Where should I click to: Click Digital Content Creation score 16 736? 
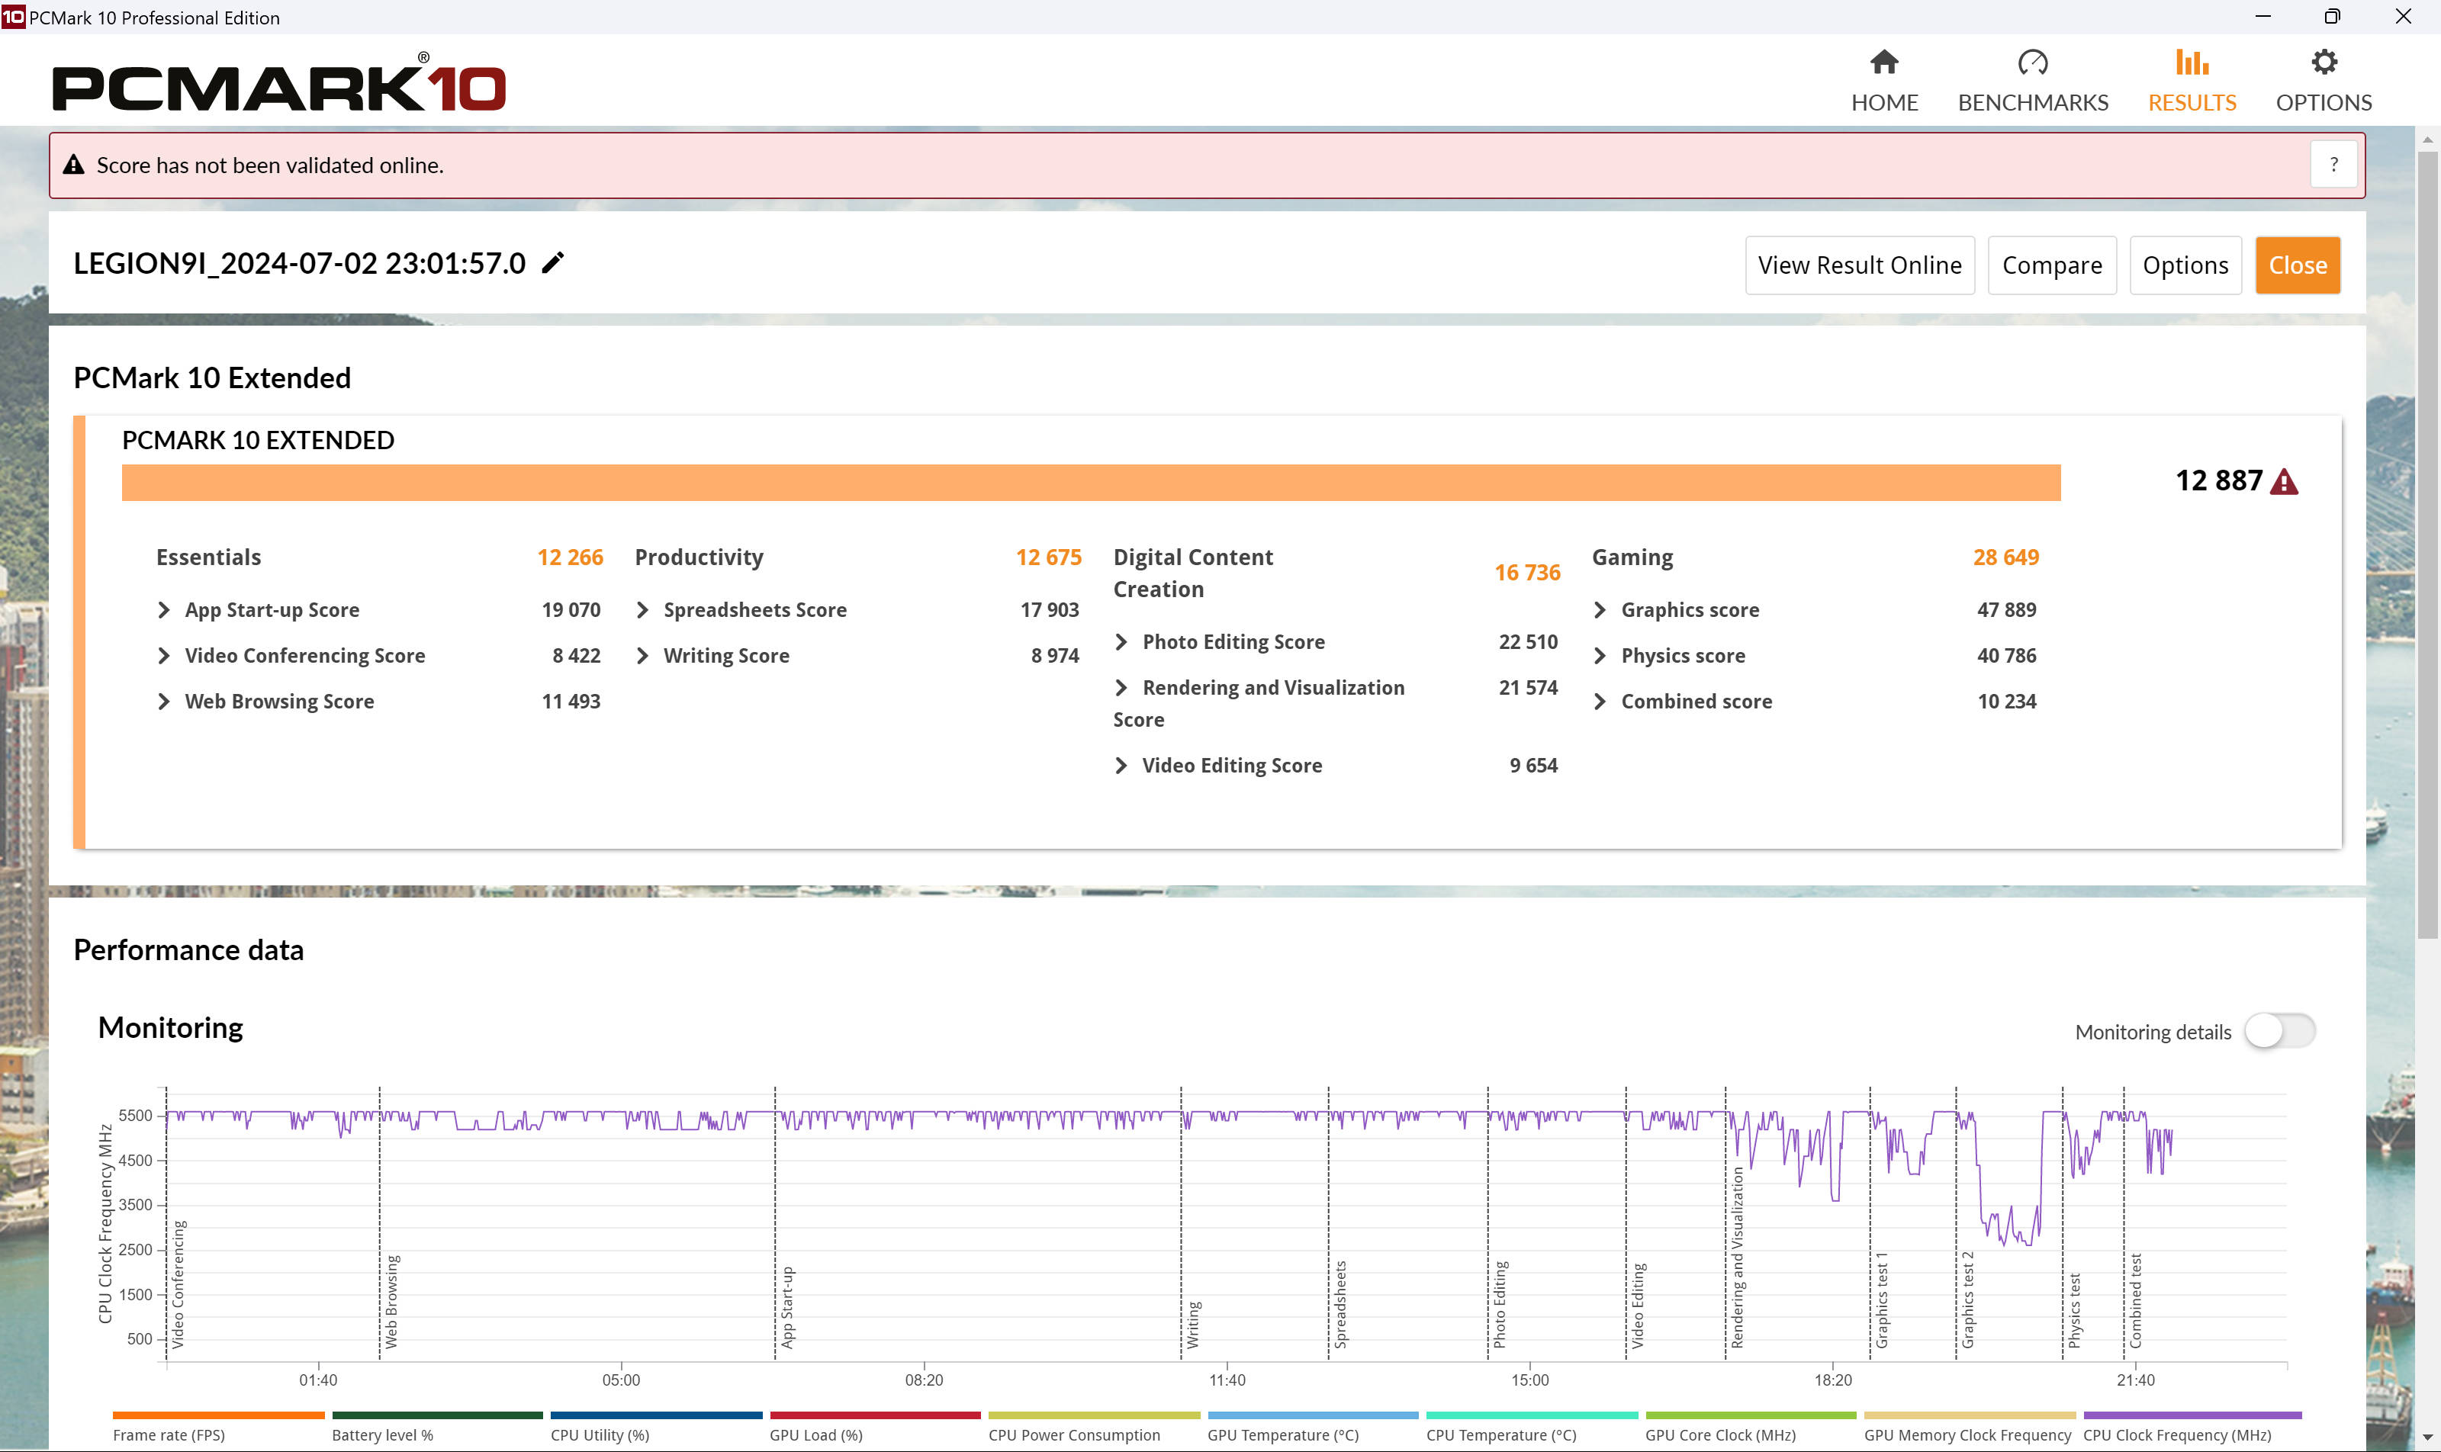[x=1527, y=573]
